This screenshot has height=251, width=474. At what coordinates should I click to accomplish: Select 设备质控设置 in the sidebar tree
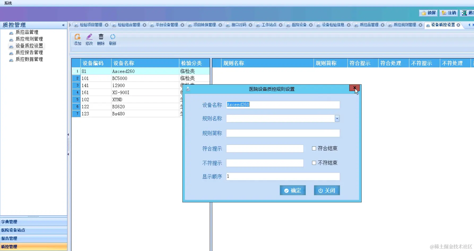[x=29, y=46]
